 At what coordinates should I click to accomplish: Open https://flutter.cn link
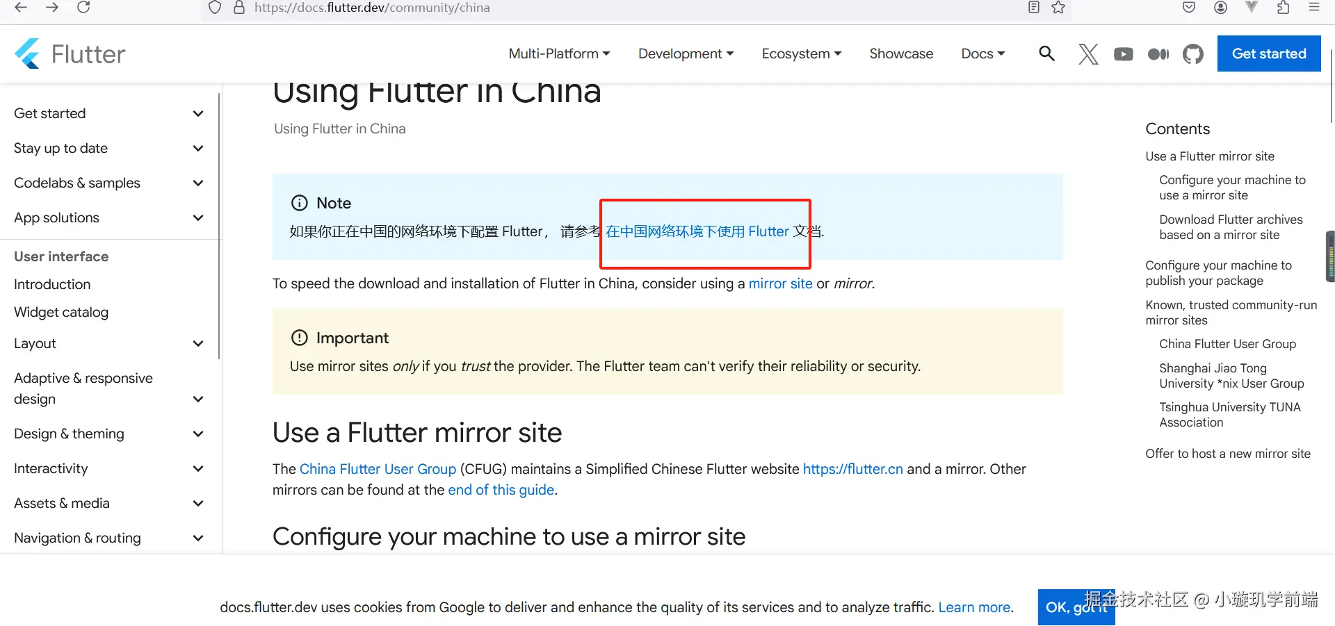(x=853, y=469)
